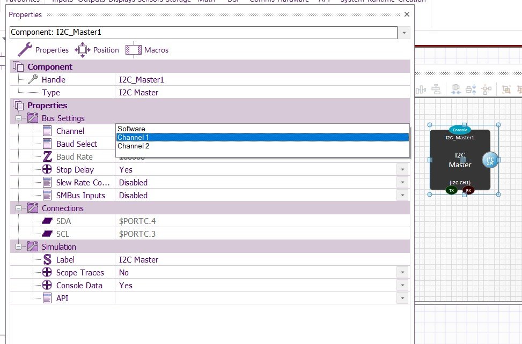Close the Properties panel
This screenshot has height=344, width=522.
pyautogui.click(x=407, y=14)
